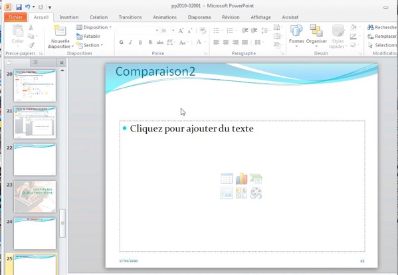The width and height of the screenshot is (398, 275).
Task: Toggle Bold (G) formatting
Action: (122, 43)
